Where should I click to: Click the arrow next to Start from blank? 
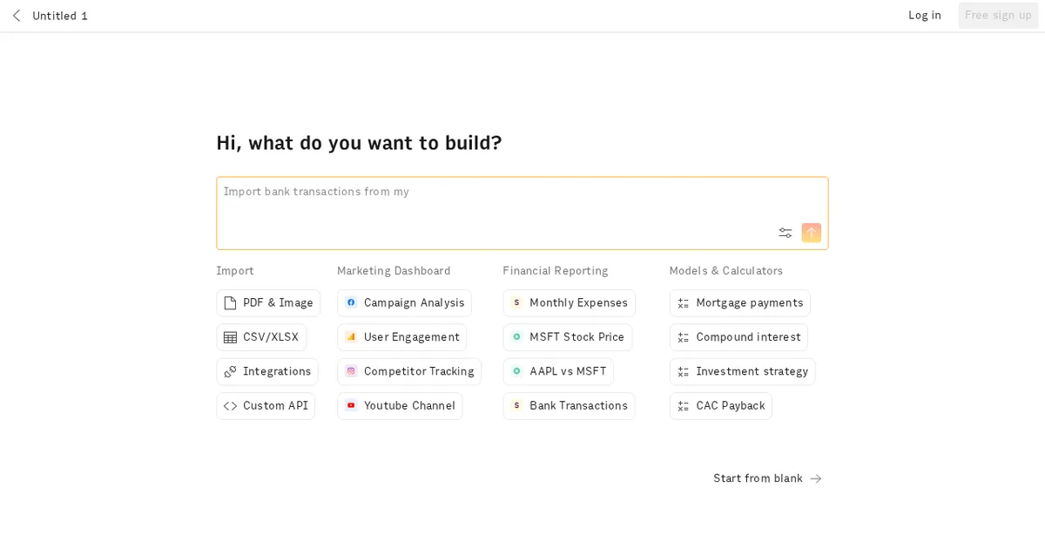pos(816,478)
